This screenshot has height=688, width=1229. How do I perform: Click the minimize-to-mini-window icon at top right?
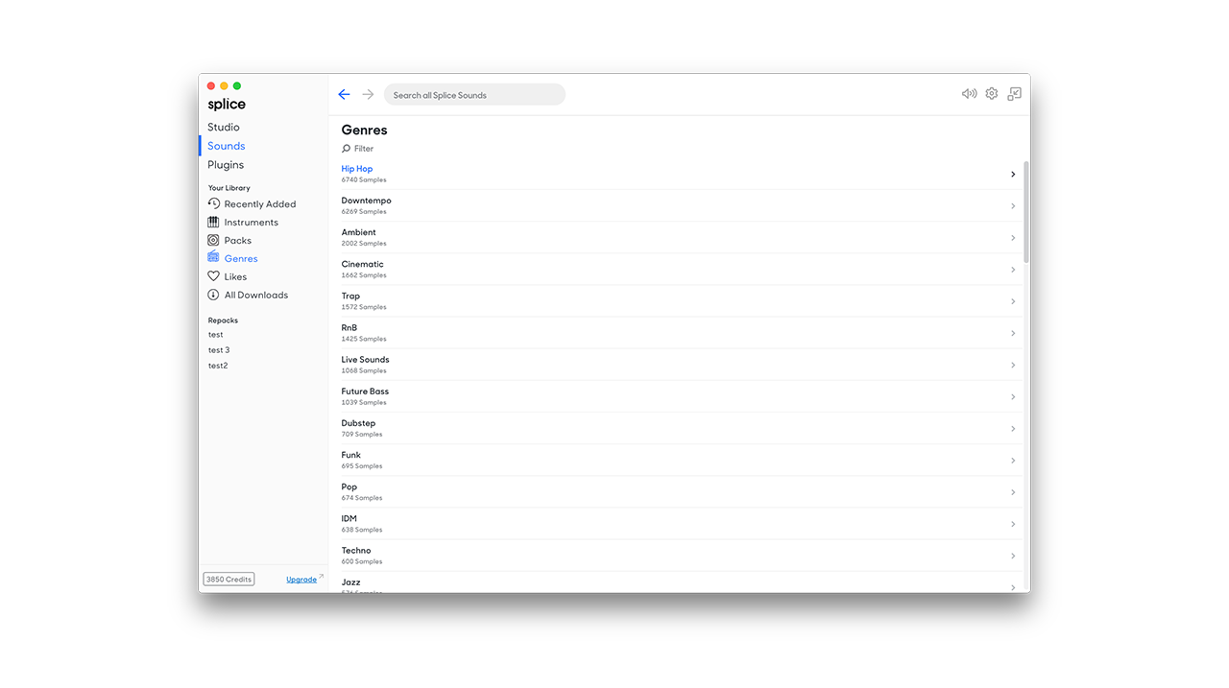[x=1014, y=94]
